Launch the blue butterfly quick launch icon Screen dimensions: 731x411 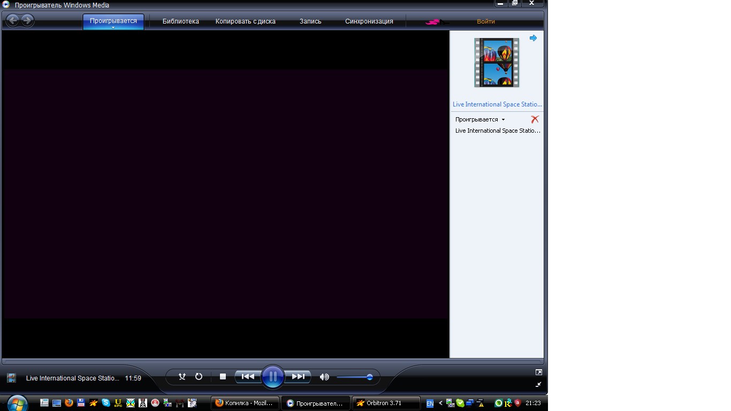coord(131,403)
